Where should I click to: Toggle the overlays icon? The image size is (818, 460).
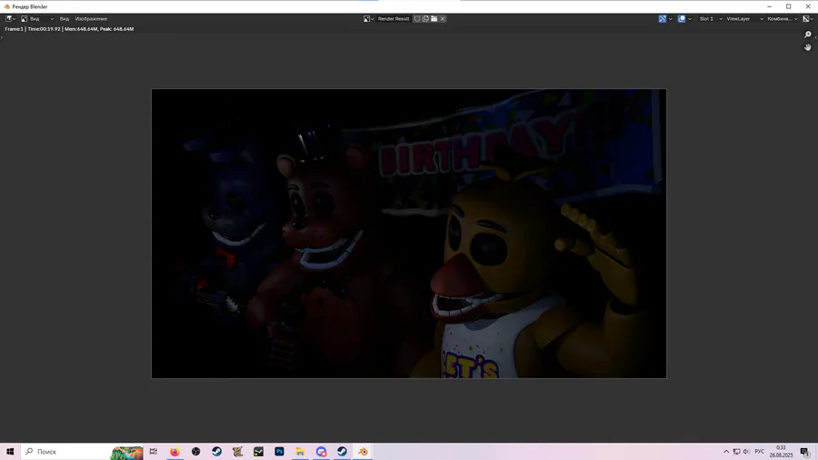682,19
